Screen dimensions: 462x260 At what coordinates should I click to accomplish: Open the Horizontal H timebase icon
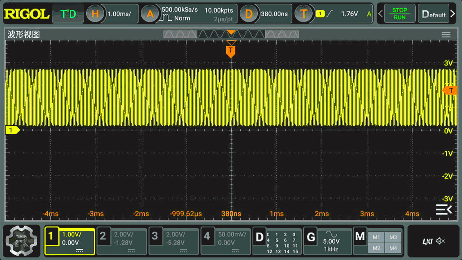coord(95,14)
